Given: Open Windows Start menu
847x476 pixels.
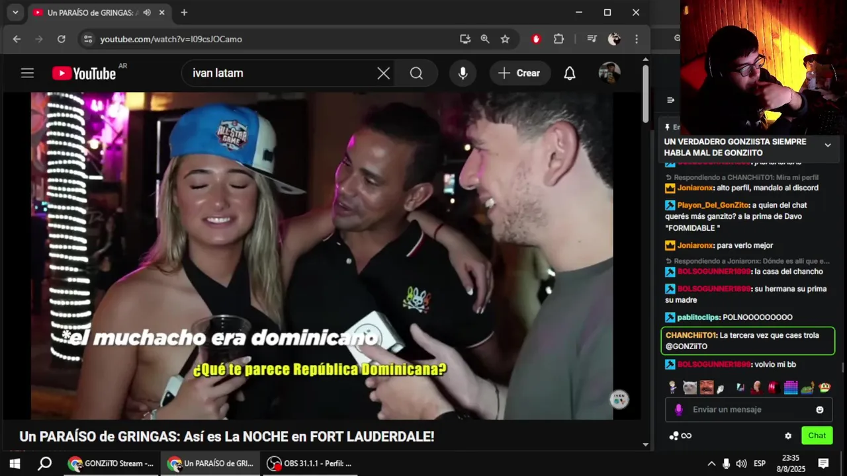Looking at the screenshot, I should pos(15,463).
